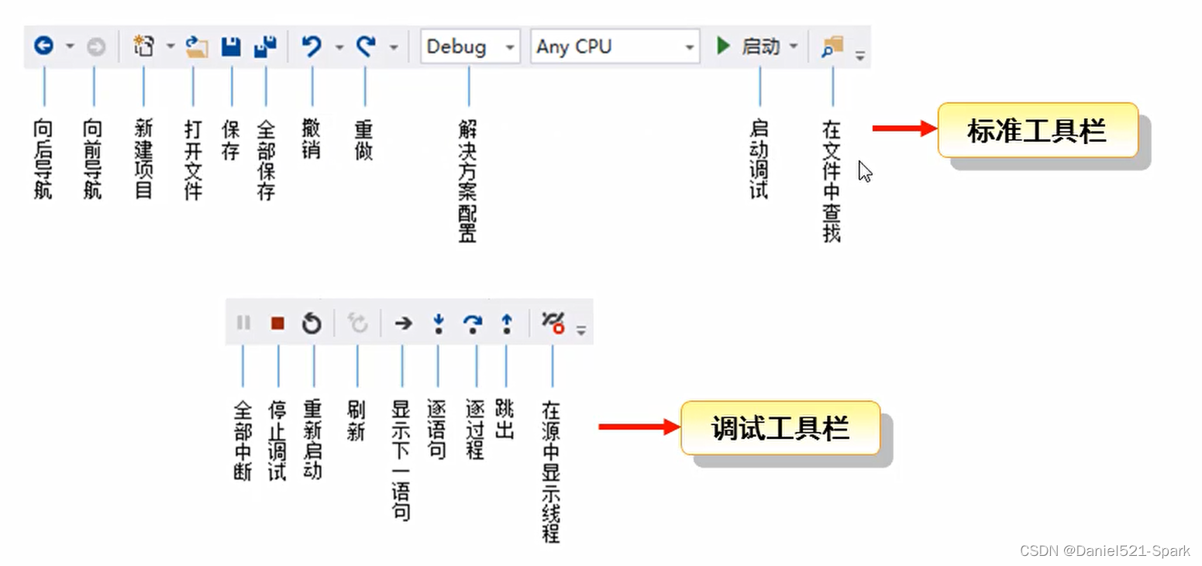The image size is (1202, 566).
Task: Click the 撤销 caption text
Action: tap(311, 139)
